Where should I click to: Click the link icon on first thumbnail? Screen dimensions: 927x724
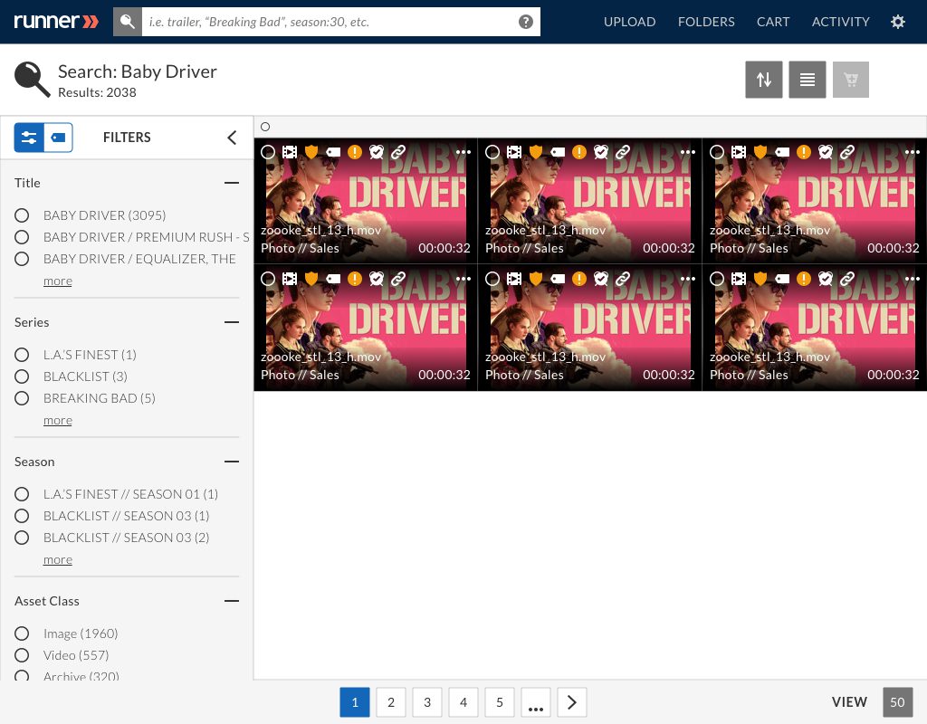tap(398, 152)
